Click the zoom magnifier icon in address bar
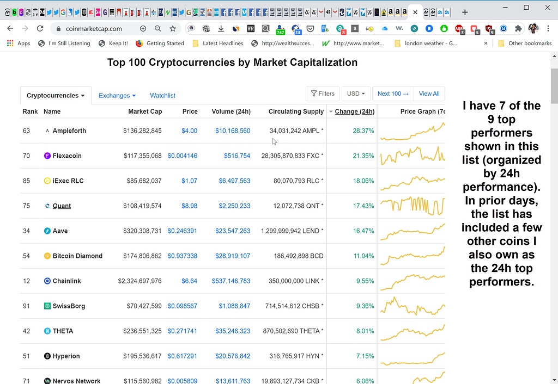This screenshot has height=384, width=558. [x=157, y=28]
